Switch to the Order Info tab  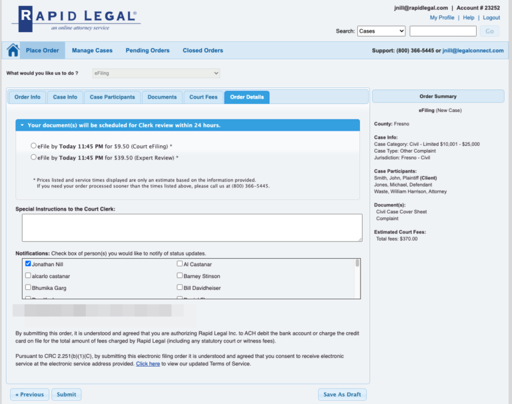[27, 97]
